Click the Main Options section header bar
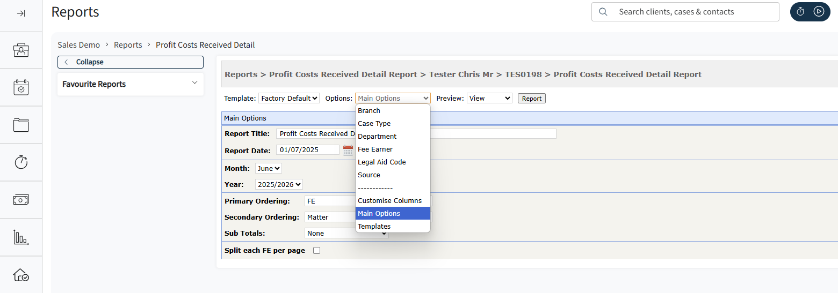The width and height of the screenshot is (838, 293). click(530, 118)
